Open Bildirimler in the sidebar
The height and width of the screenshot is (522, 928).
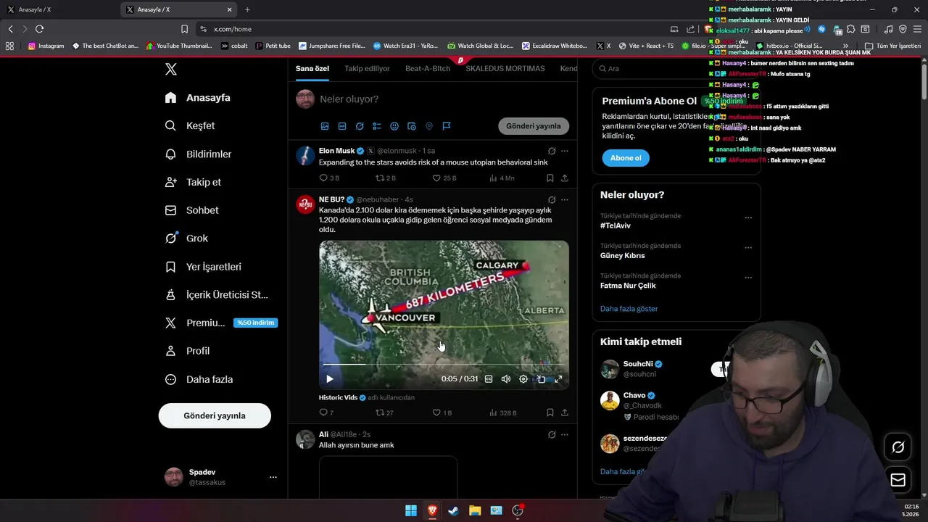[198, 154]
